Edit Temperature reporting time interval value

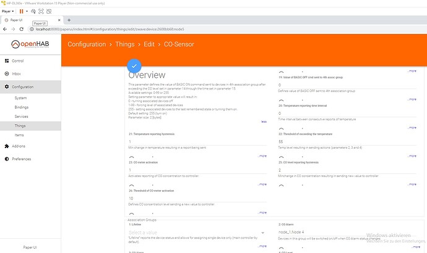[x=347, y=114]
